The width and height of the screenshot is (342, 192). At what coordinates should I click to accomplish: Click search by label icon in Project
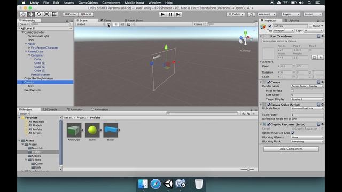point(248,114)
